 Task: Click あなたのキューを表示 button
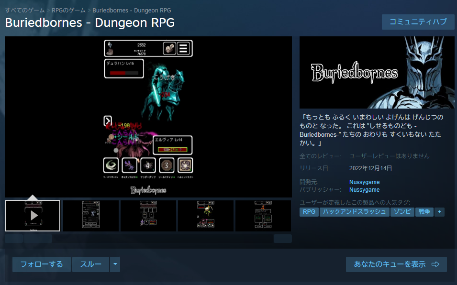coord(396,264)
